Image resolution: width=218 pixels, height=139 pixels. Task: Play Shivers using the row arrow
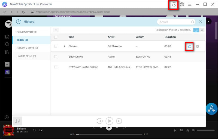click(65, 46)
